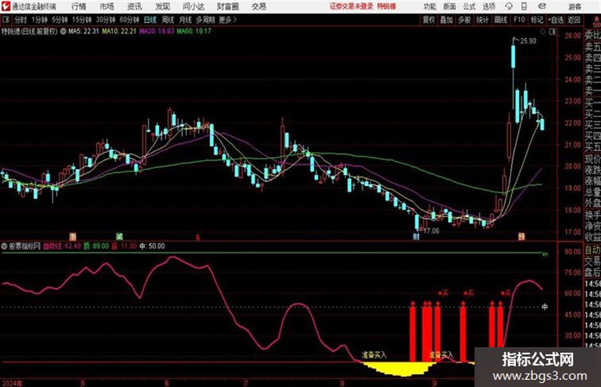The image size is (601, 387).
Task: Switch to the 15分钟 period
Action: click(x=82, y=20)
